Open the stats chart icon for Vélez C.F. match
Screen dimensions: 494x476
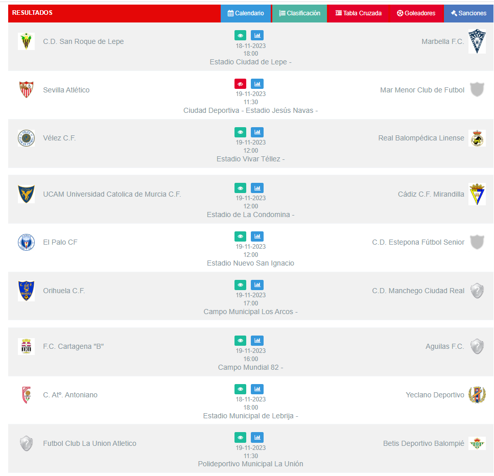(257, 132)
